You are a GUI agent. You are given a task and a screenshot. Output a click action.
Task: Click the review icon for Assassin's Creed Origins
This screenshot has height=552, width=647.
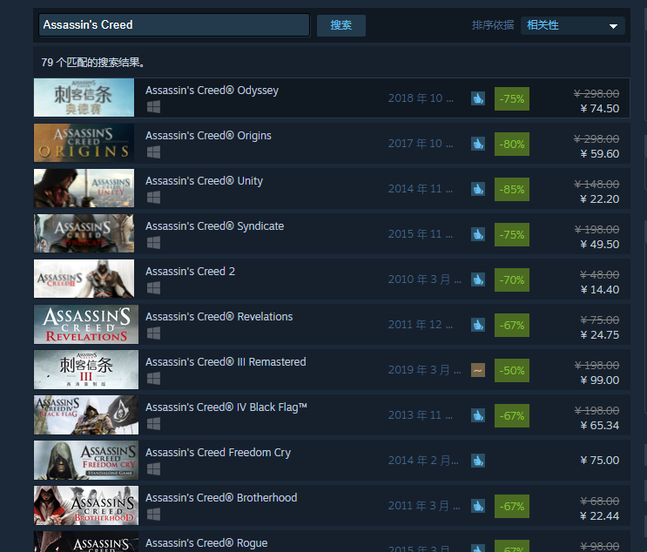[x=478, y=144]
